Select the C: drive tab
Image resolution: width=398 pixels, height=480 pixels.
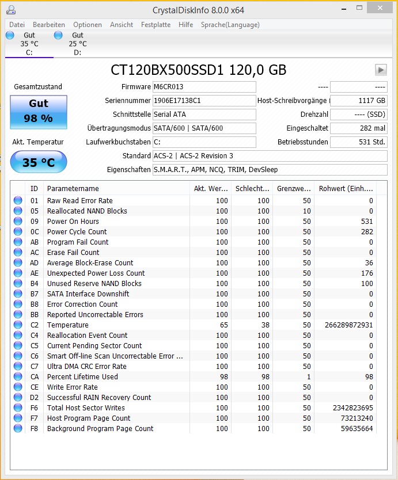(x=29, y=44)
